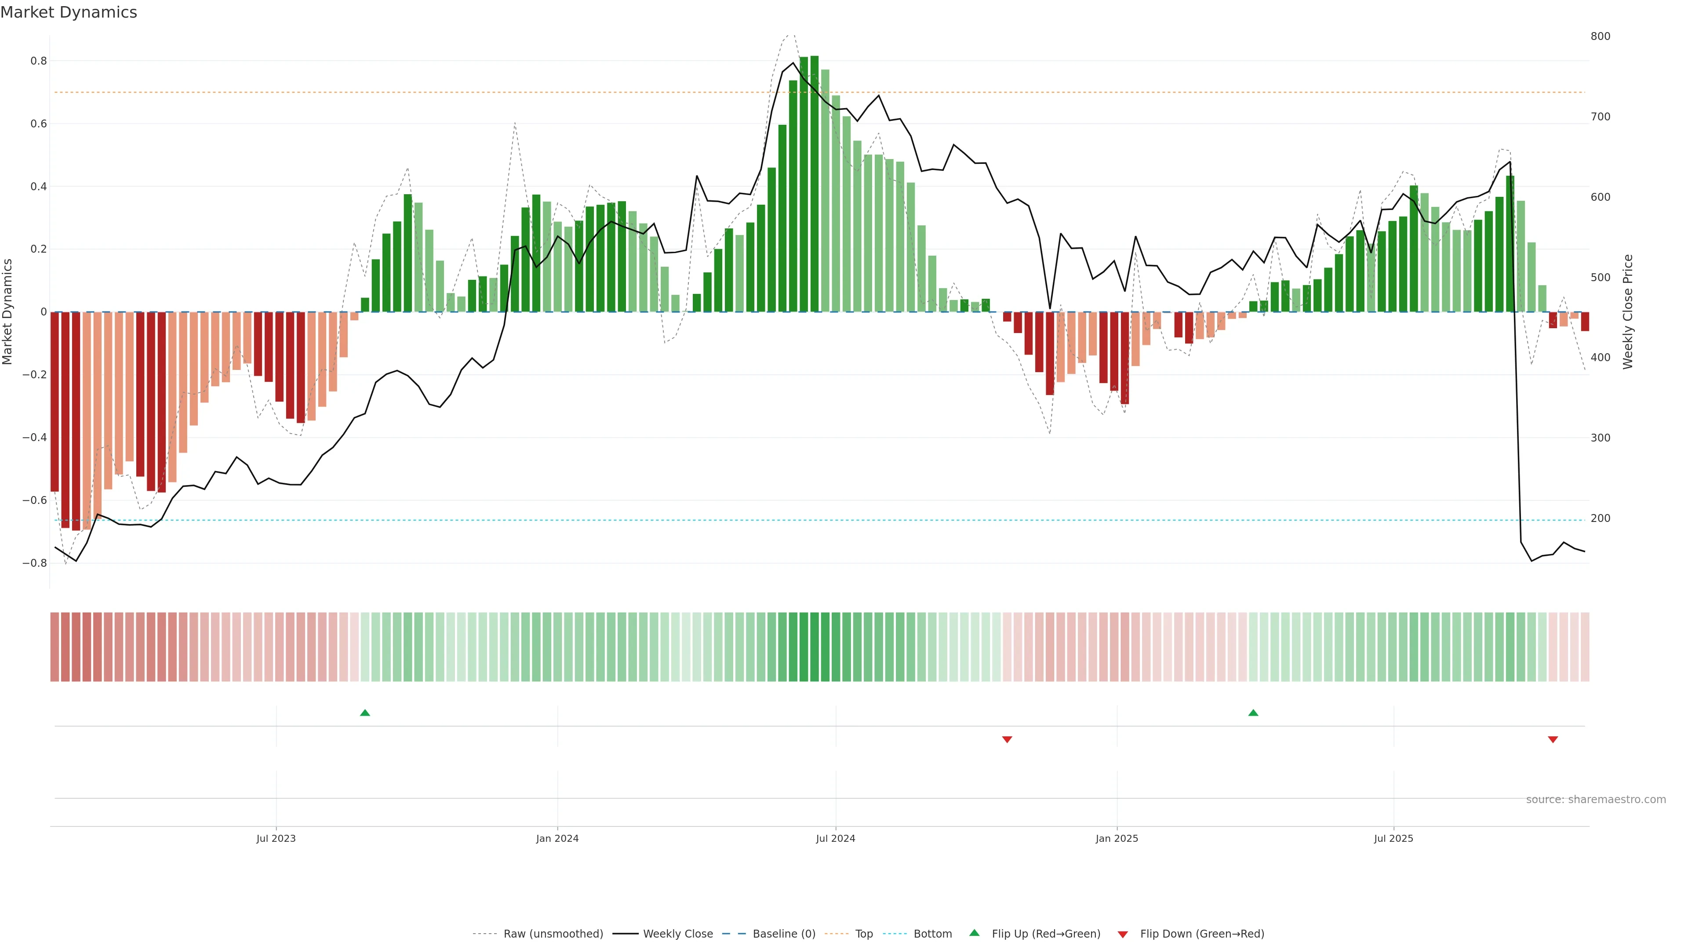Click the red triangle icon in the legend
This screenshot has height=949, width=1688.
coord(1123,934)
